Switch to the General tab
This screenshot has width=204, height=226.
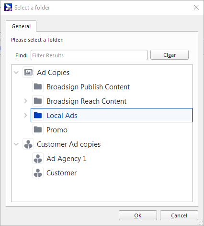(x=21, y=26)
